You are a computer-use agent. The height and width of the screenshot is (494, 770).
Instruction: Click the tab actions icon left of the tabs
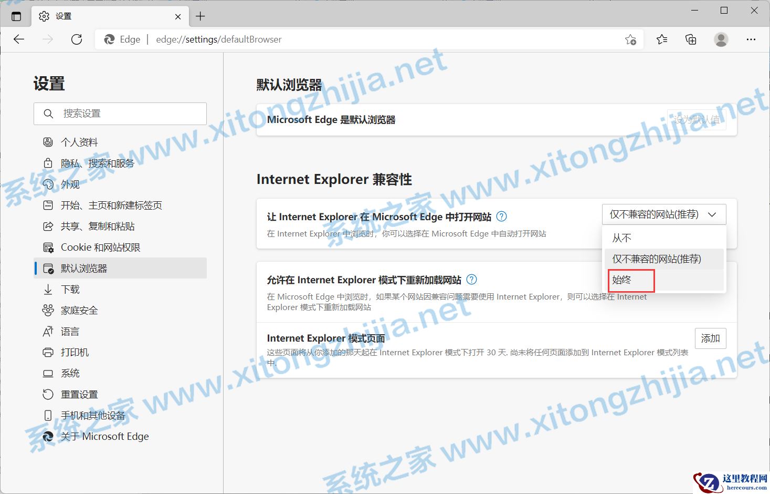tap(16, 16)
